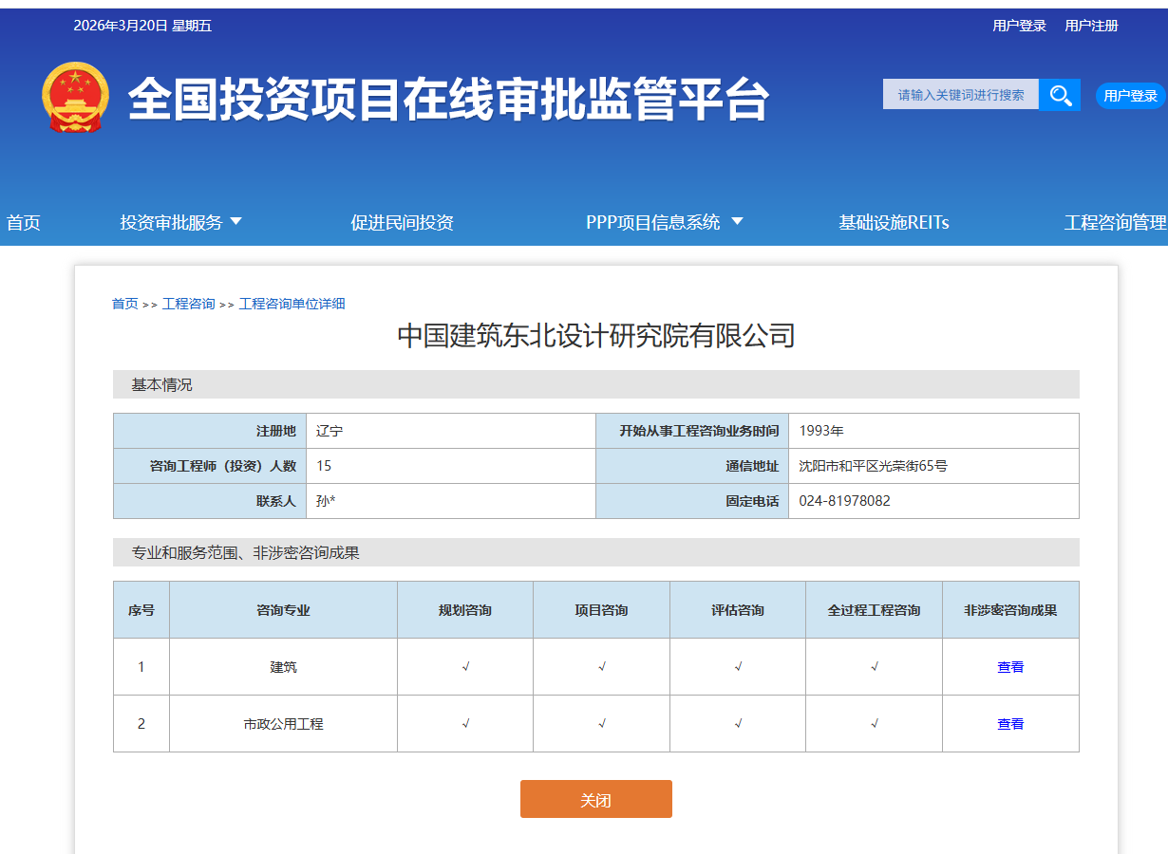Click the search magnifier icon
Screen dimensions: 1168x854
click(1060, 94)
